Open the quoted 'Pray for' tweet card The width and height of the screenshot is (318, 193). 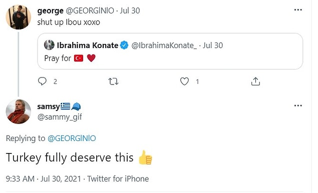(170, 51)
